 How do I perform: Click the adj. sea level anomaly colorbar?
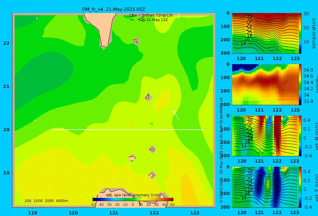[x=133, y=199]
